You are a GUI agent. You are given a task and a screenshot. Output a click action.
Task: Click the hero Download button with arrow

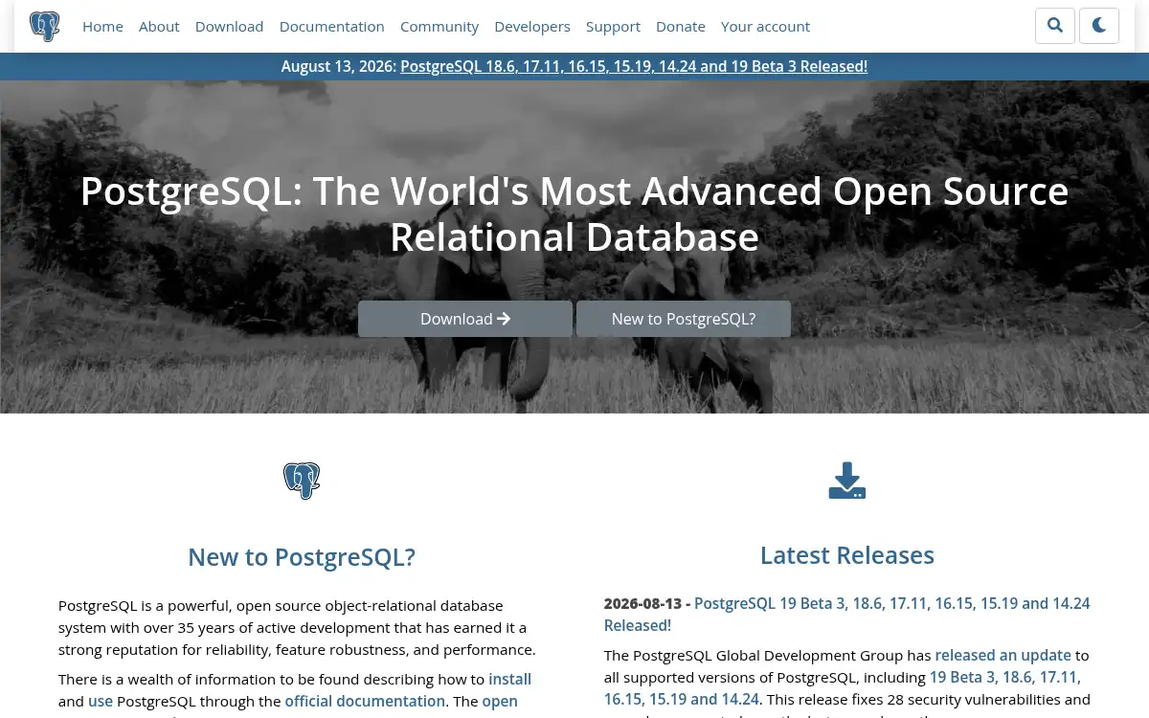(x=465, y=319)
